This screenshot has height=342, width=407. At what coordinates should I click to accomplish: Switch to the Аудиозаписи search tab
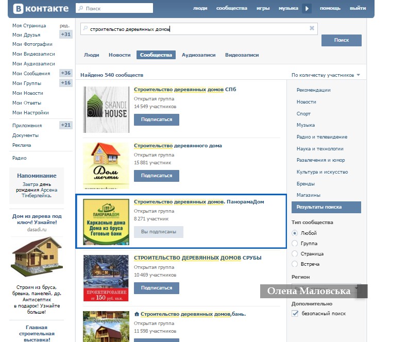tap(198, 55)
